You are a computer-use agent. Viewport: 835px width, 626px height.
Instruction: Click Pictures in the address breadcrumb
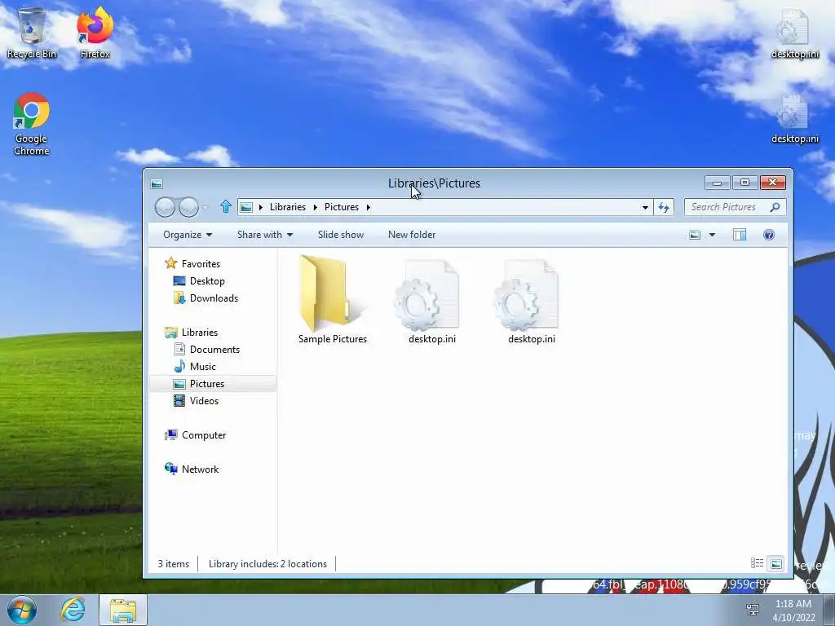click(x=342, y=207)
